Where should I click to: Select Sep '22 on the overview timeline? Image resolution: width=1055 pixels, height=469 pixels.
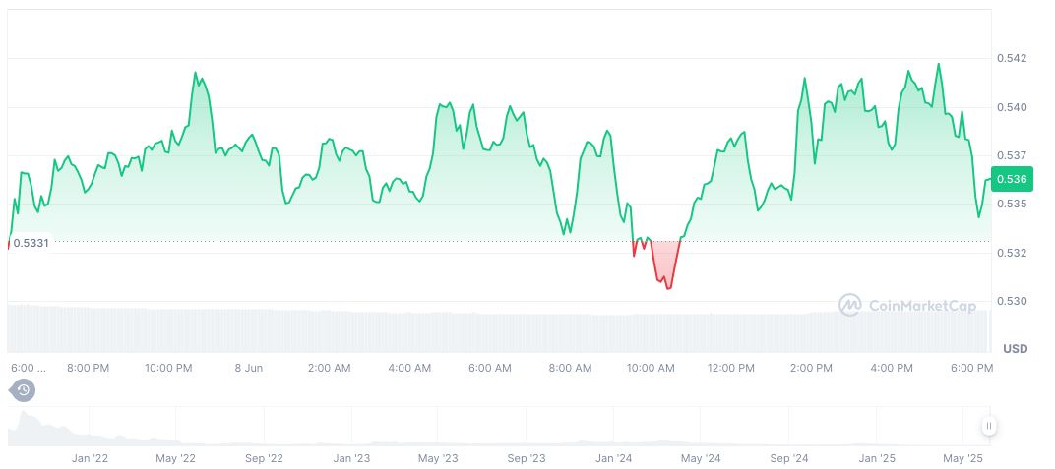(264, 458)
